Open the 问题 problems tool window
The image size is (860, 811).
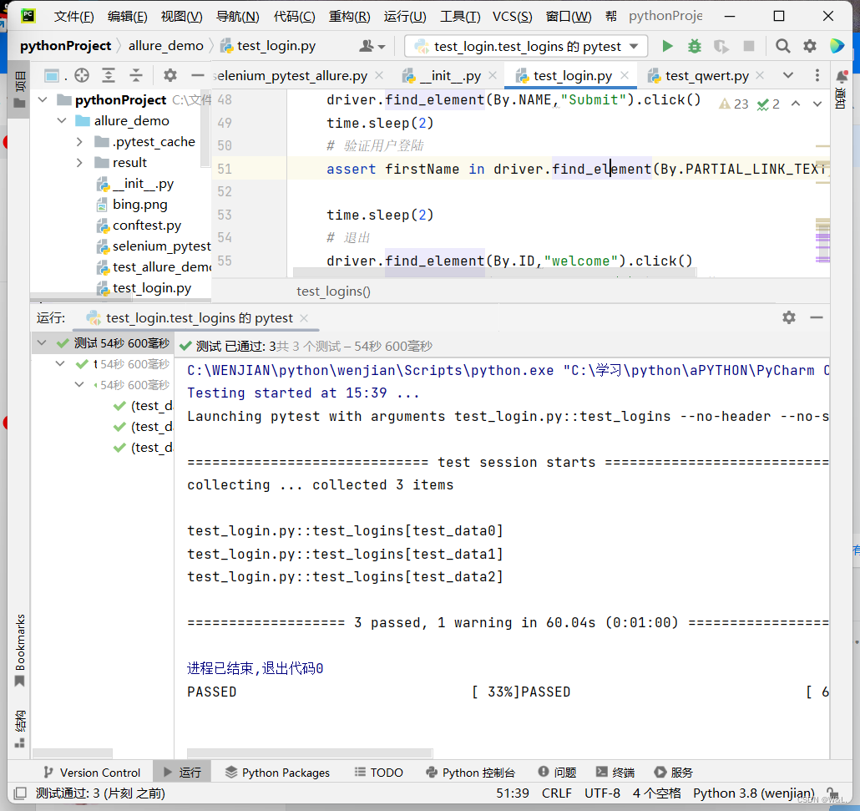[x=557, y=773]
